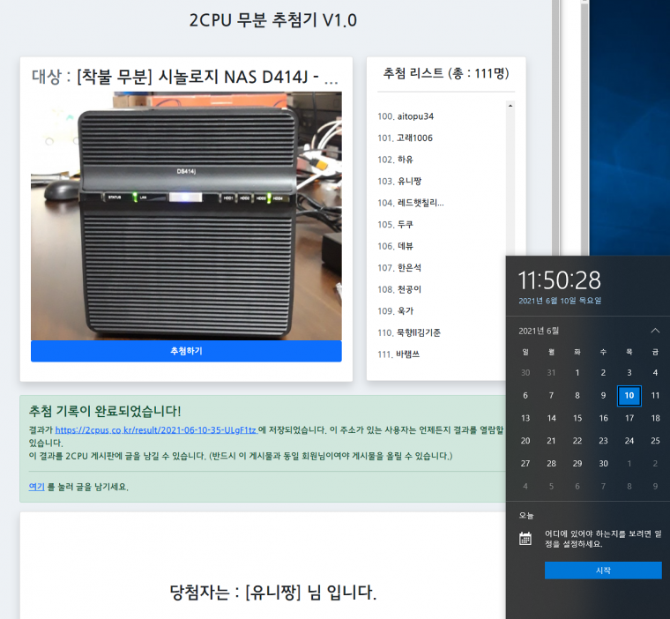
Task: Select entry 104. 레드햇칠리... in the list
Action: 411,203
